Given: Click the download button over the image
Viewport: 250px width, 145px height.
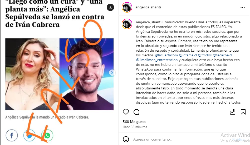Looking at the screenshot, I should (110, 7).
